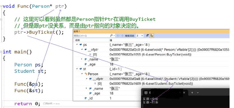This screenshot has height=108, width=234.
Task: Place cursor on return 0; line
Action: (x=27, y=104)
